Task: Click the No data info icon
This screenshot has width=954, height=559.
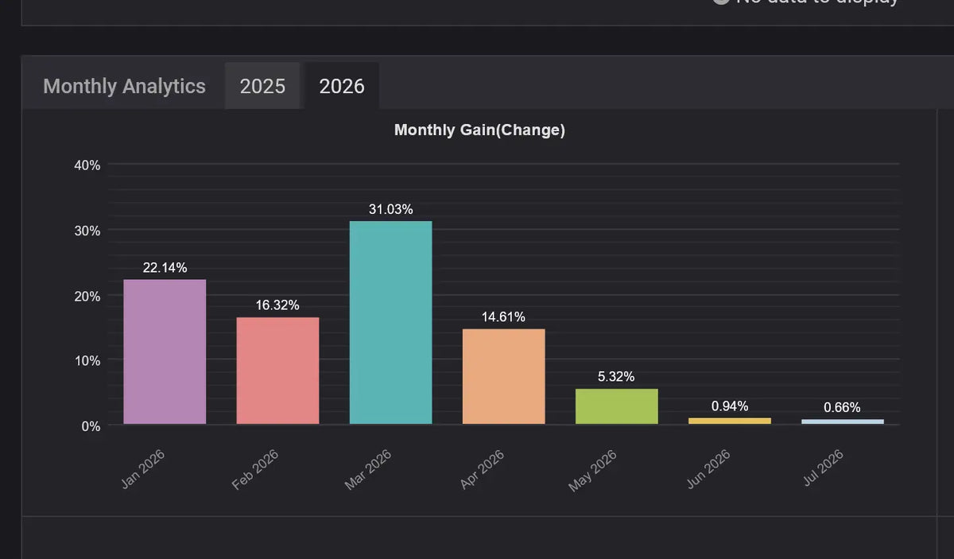Action: [x=720, y=2]
